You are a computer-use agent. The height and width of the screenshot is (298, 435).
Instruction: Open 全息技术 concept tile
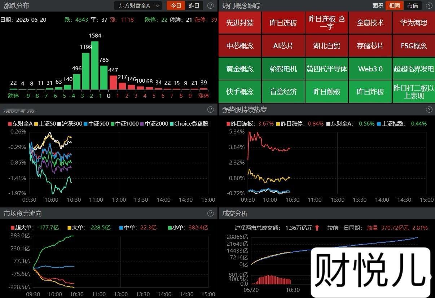[x=370, y=23]
